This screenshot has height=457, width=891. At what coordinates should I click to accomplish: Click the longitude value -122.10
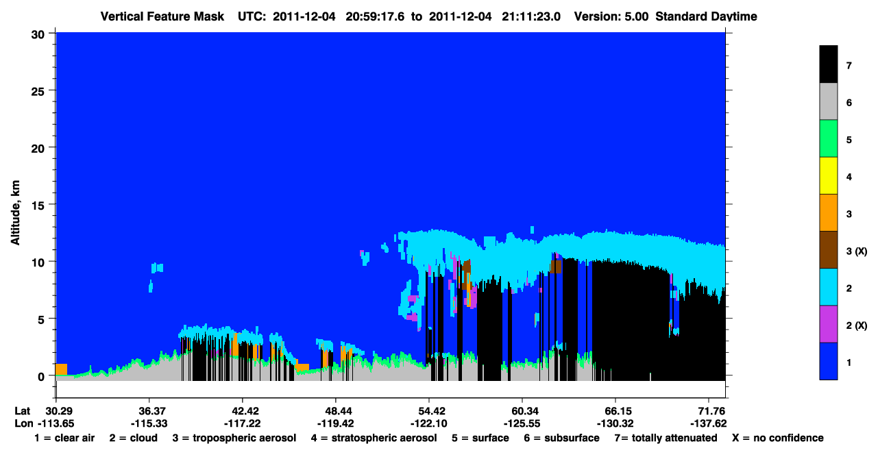tap(429, 423)
